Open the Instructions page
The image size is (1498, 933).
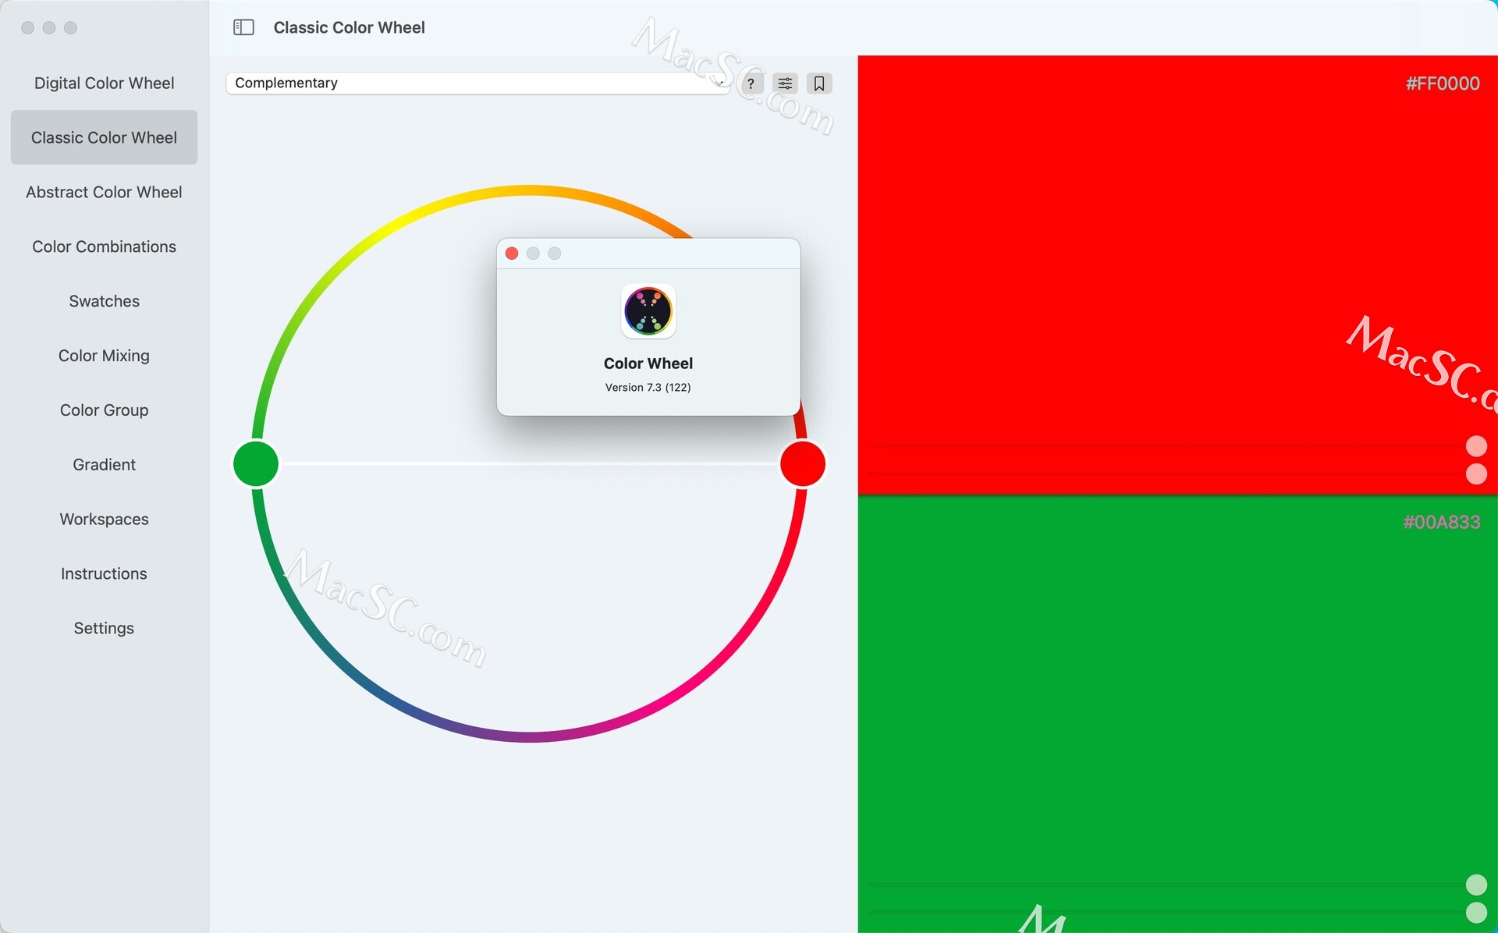pos(104,573)
